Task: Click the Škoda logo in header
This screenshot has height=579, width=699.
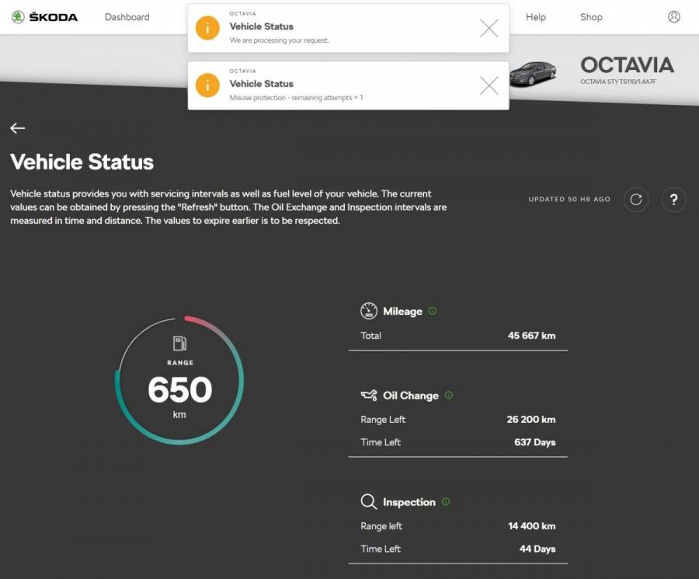Action: (44, 17)
